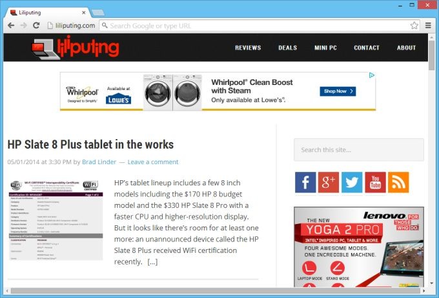Click the Liliputing site logo

tap(77, 48)
